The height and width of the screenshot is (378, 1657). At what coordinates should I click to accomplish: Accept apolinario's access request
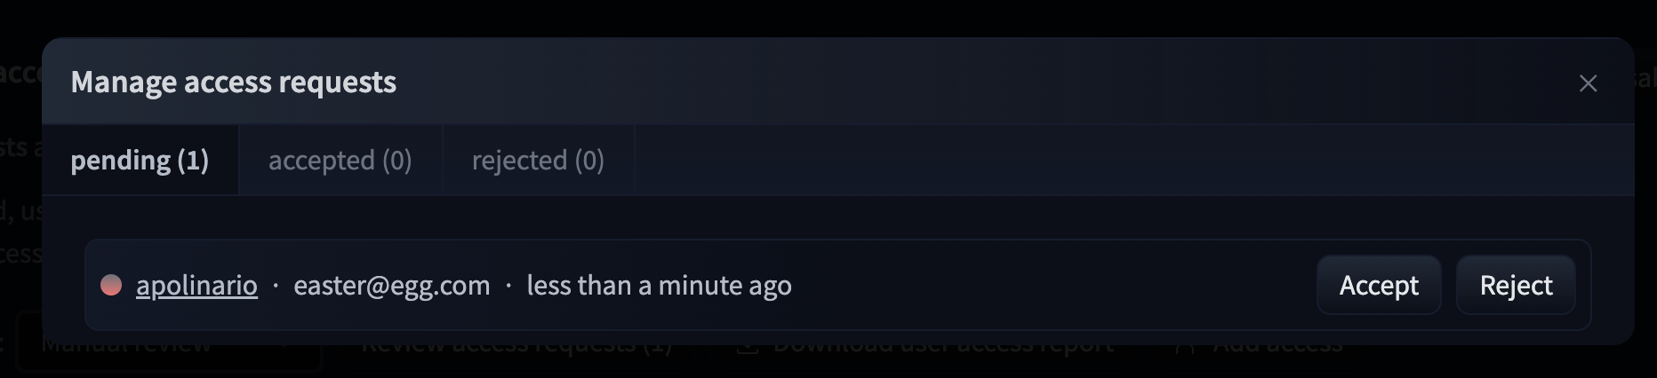[1378, 285]
